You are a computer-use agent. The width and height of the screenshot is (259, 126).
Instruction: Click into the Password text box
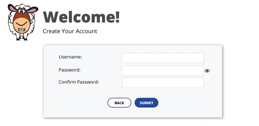click(x=163, y=71)
